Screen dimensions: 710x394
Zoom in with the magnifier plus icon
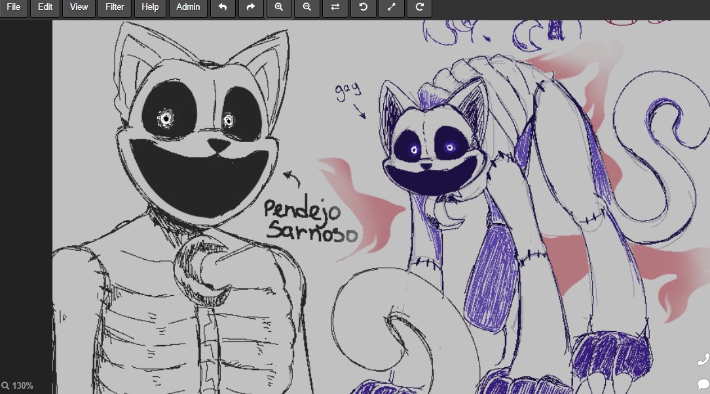[x=279, y=7]
